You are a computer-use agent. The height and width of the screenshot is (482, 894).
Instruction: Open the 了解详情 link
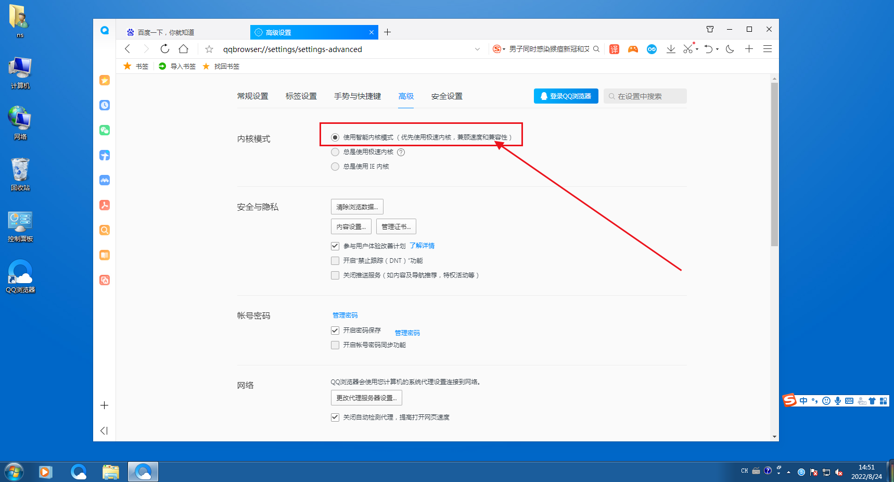[422, 246]
